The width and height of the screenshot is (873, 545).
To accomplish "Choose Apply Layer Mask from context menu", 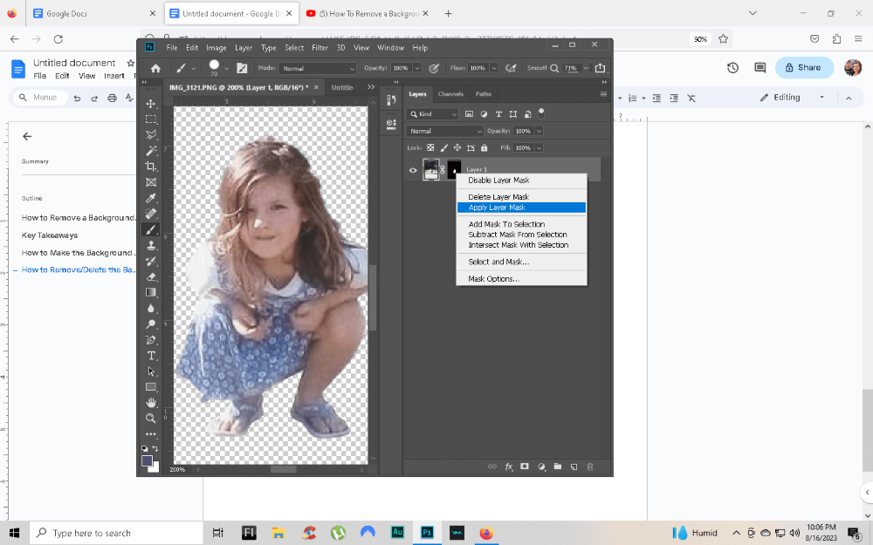I will [x=522, y=208].
